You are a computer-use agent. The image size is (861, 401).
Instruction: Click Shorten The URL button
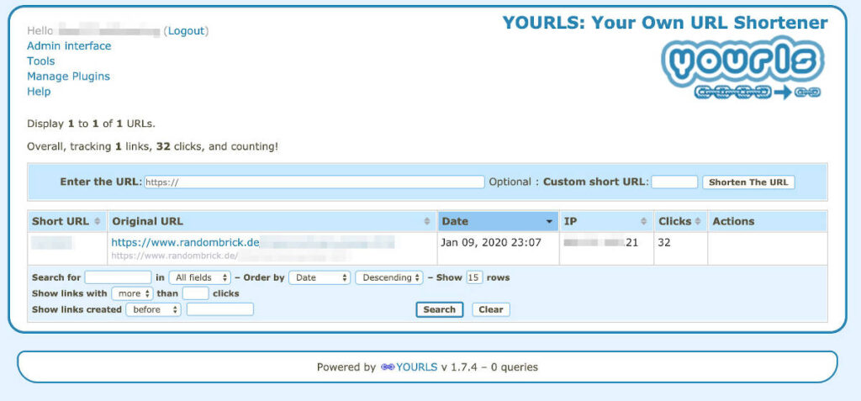pos(748,182)
